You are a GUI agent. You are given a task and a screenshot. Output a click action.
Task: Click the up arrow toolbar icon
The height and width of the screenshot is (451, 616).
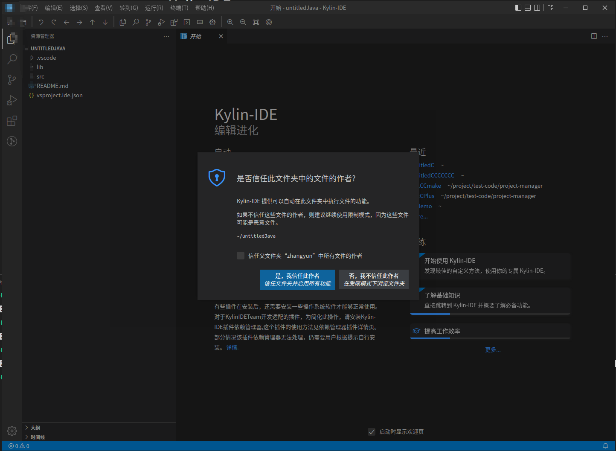[92, 22]
